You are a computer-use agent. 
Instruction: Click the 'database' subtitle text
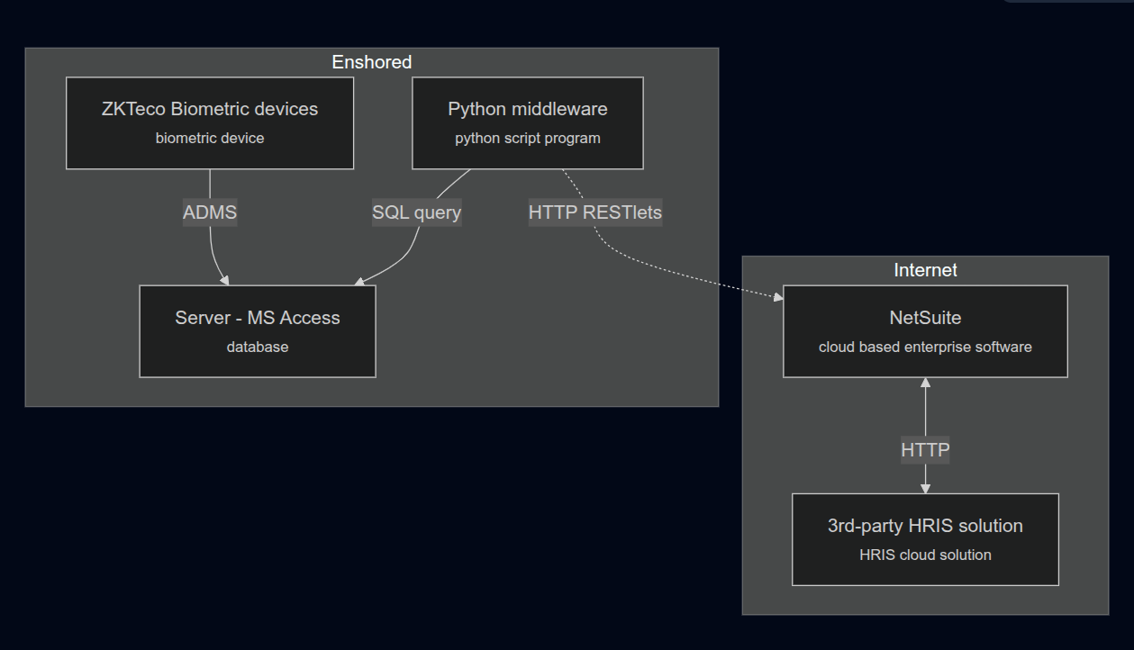pyautogui.click(x=258, y=347)
